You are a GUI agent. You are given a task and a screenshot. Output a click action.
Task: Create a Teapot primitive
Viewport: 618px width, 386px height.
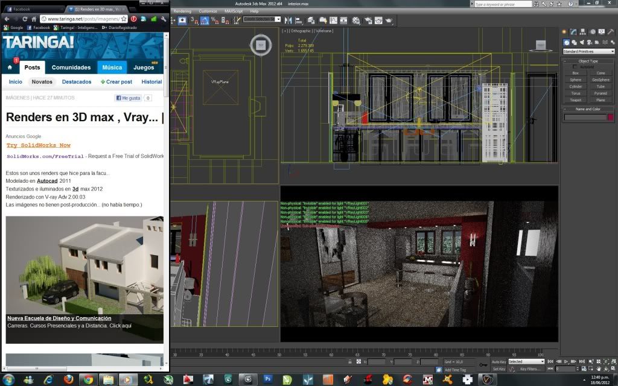point(575,100)
